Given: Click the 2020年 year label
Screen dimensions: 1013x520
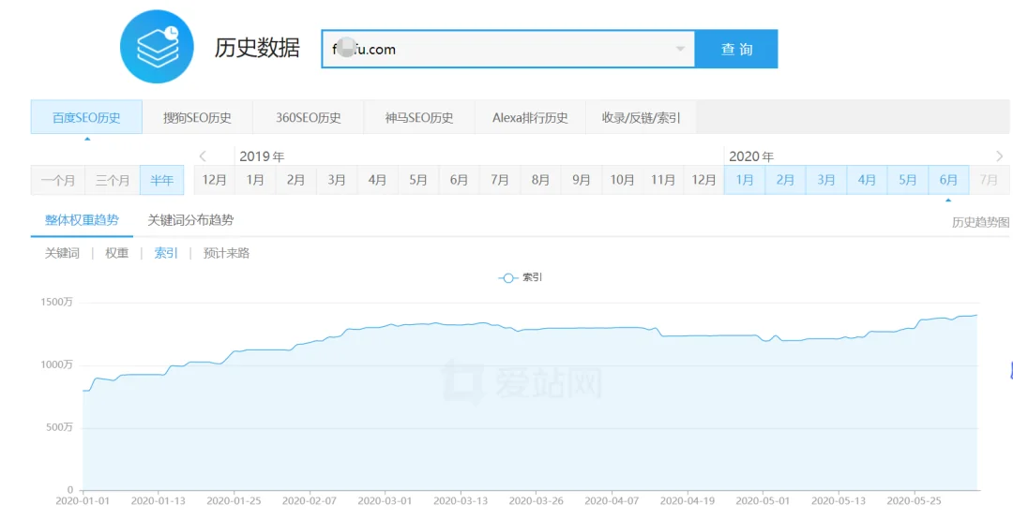Looking at the screenshot, I should pyautogui.click(x=751, y=156).
